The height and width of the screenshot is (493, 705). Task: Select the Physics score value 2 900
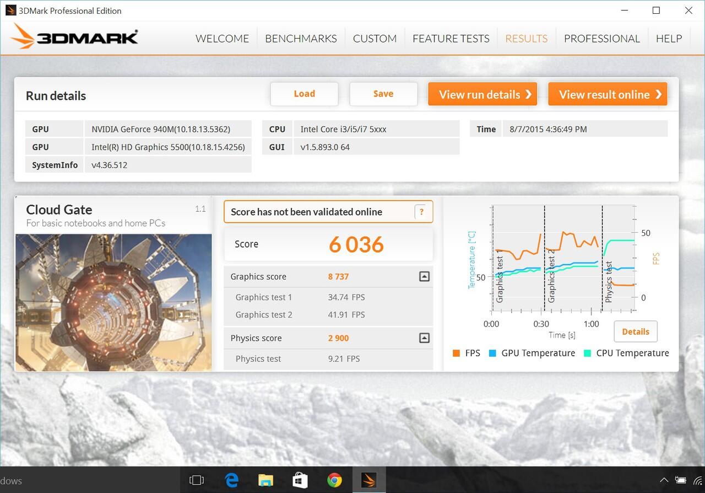click(x=339, y=339)
